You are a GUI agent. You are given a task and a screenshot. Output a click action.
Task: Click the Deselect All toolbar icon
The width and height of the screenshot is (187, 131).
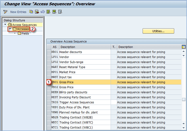tap(60, 12)
